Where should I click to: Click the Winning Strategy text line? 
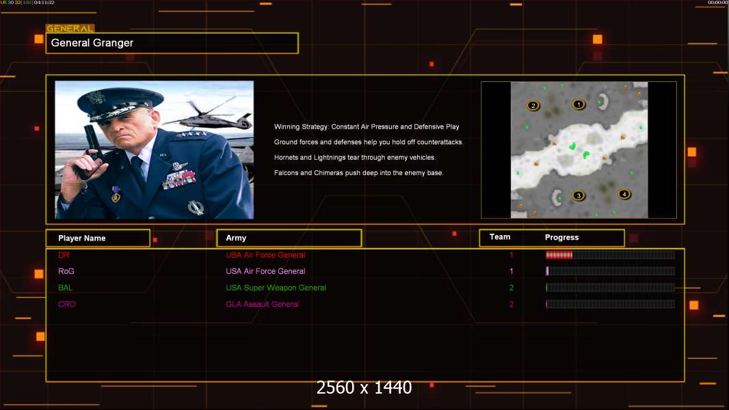tap(367, 126)
